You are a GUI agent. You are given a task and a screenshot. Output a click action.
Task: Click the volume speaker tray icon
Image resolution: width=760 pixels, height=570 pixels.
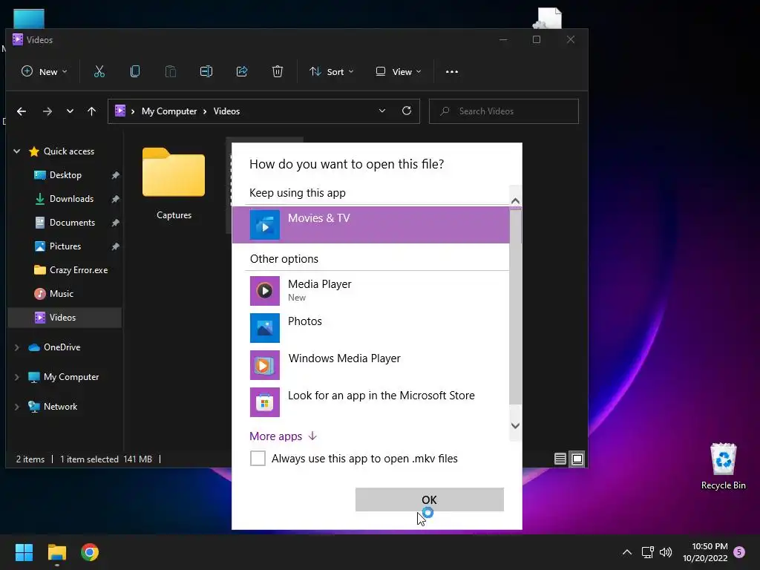coord(666,552)
